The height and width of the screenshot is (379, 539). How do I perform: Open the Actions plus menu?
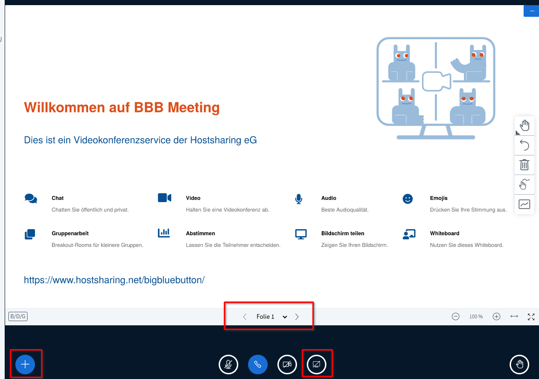coord(25,364)
